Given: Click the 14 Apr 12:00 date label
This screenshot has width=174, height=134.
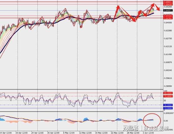Looking at the screenshot, I should [x=6, y=133].
